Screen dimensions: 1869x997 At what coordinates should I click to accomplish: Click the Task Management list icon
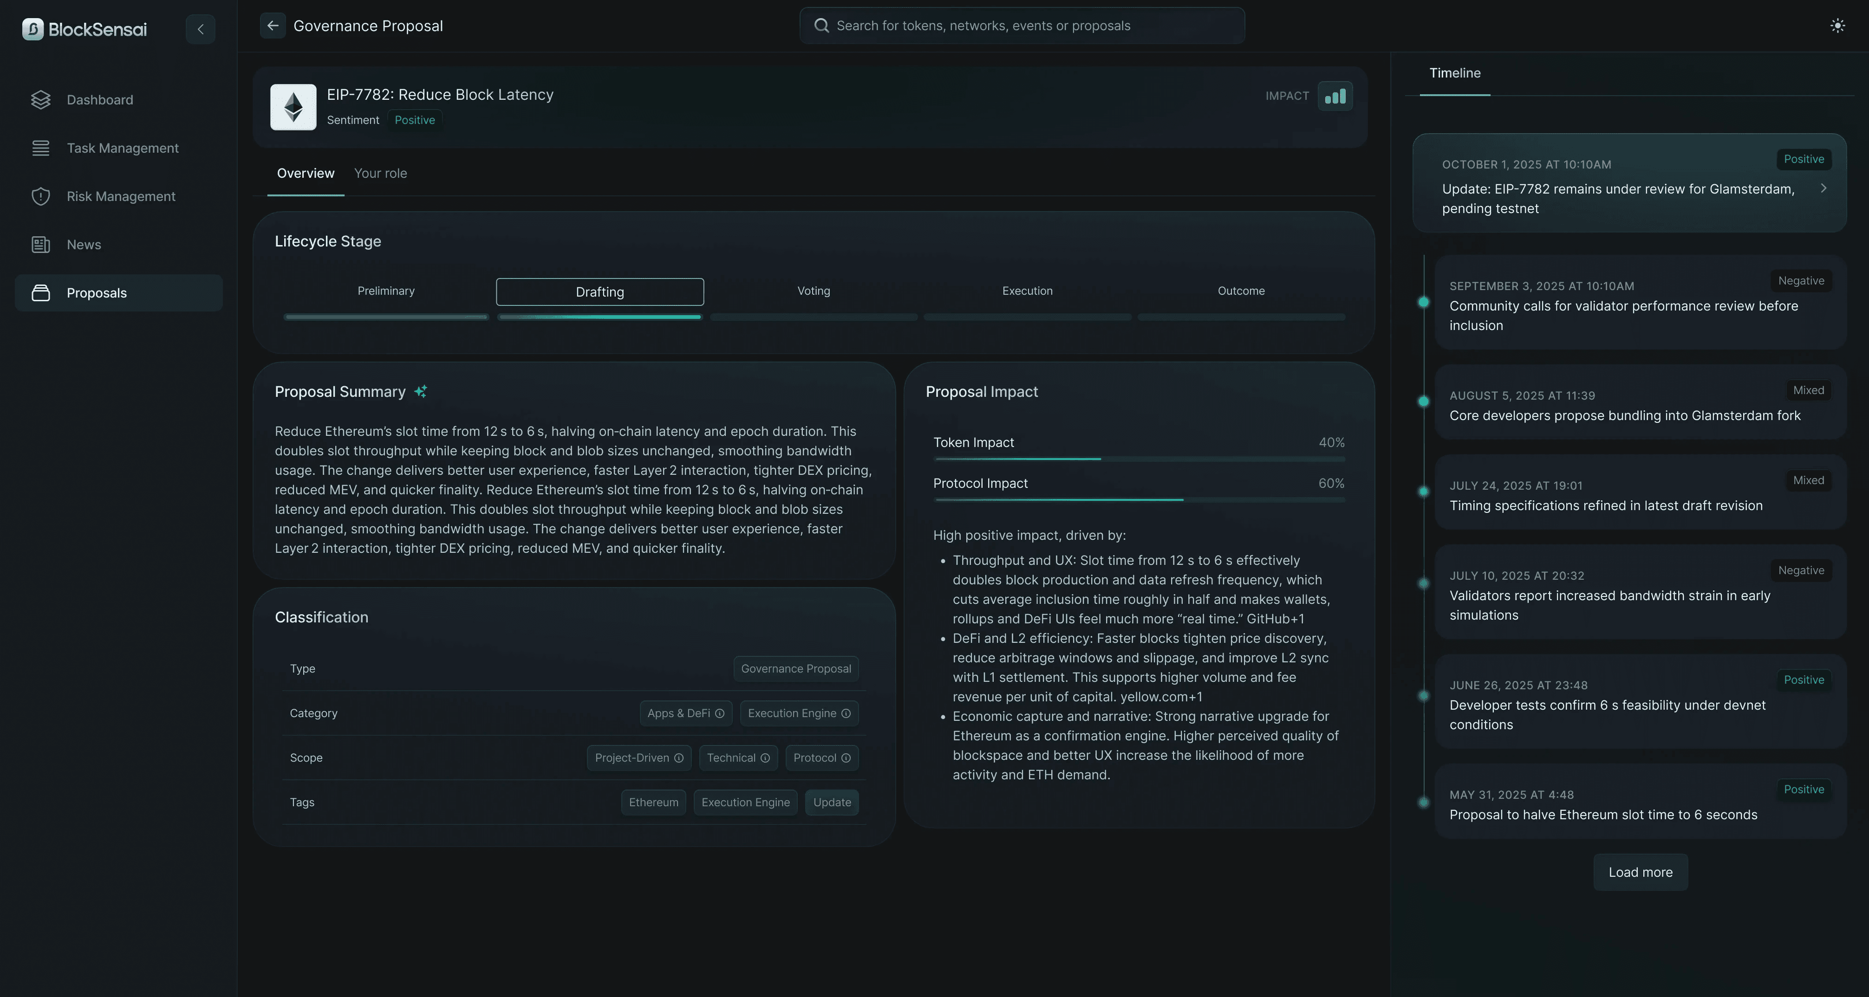point(41,148)
